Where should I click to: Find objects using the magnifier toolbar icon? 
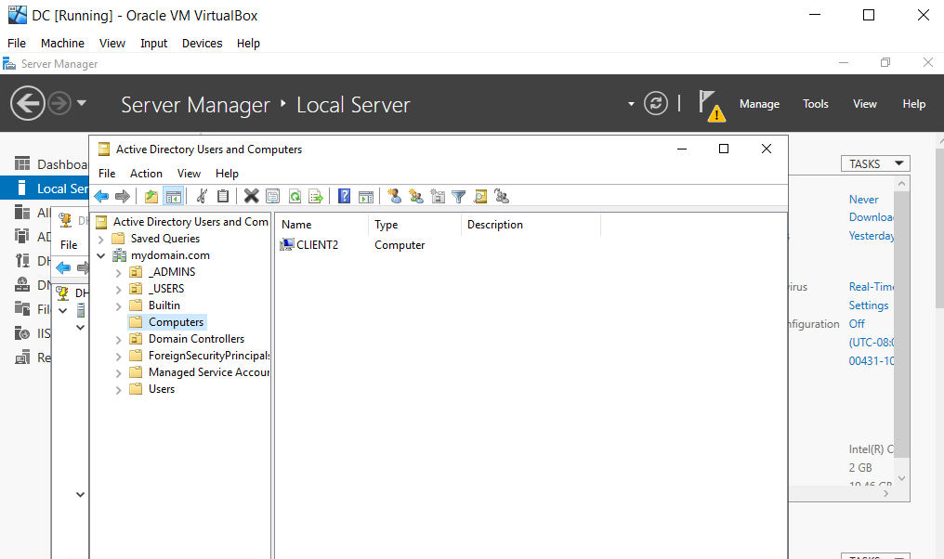(x=479, y=196)
